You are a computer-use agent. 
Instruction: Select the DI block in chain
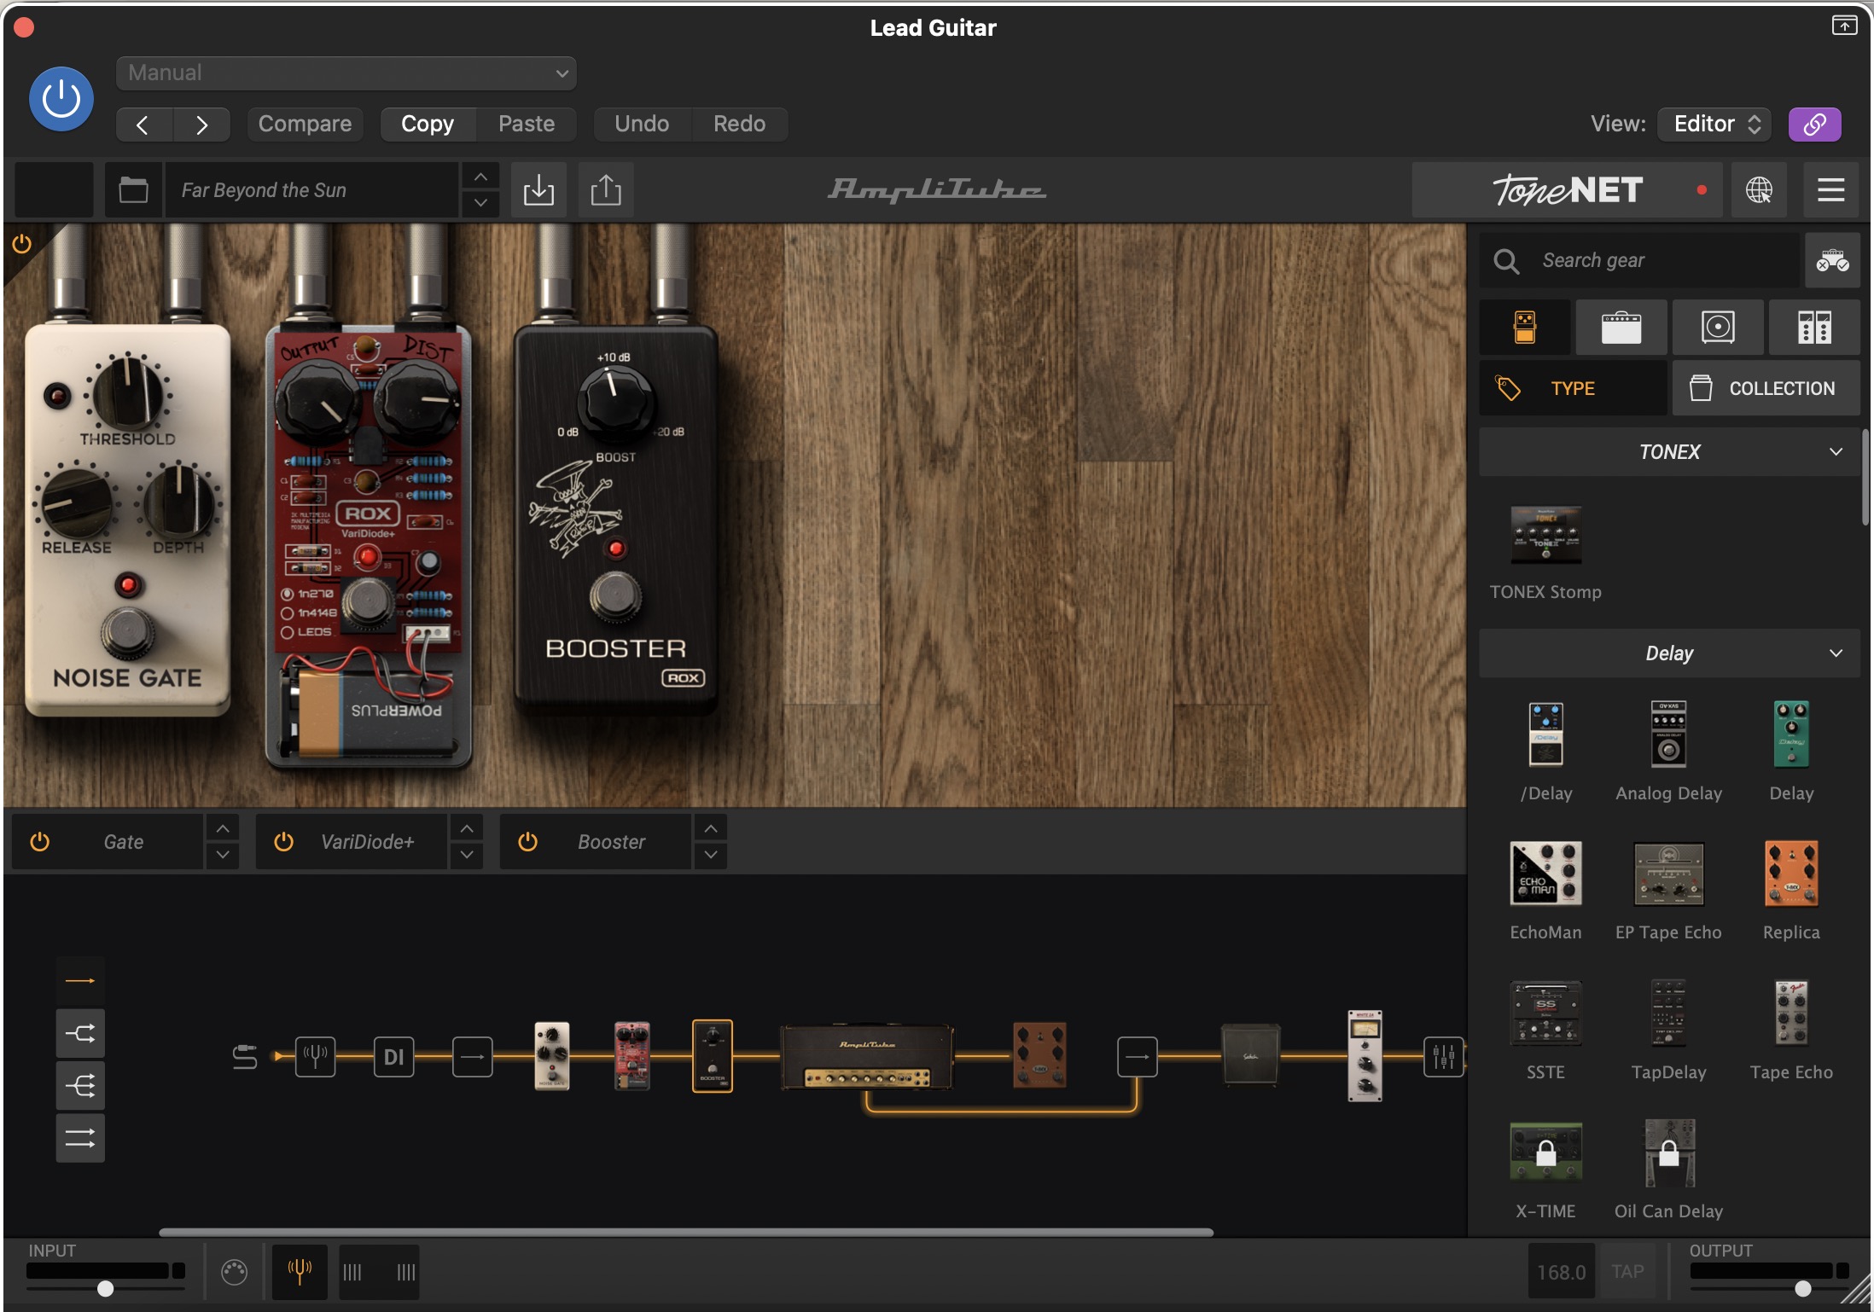coord(393,1057)
